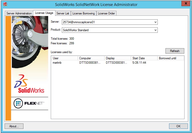
Task: Sort by the Borrowed until column header
Action: (171, 58)
